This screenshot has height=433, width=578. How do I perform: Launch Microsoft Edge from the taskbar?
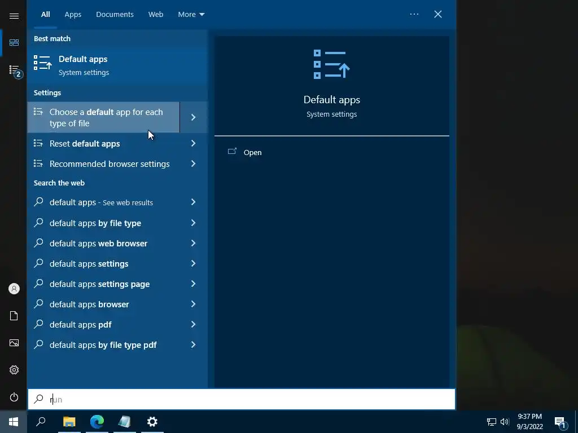(x=97, y=422)
